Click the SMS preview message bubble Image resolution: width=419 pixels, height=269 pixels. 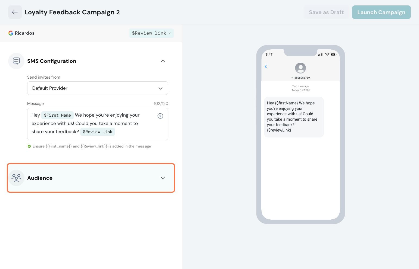point(294,117)
